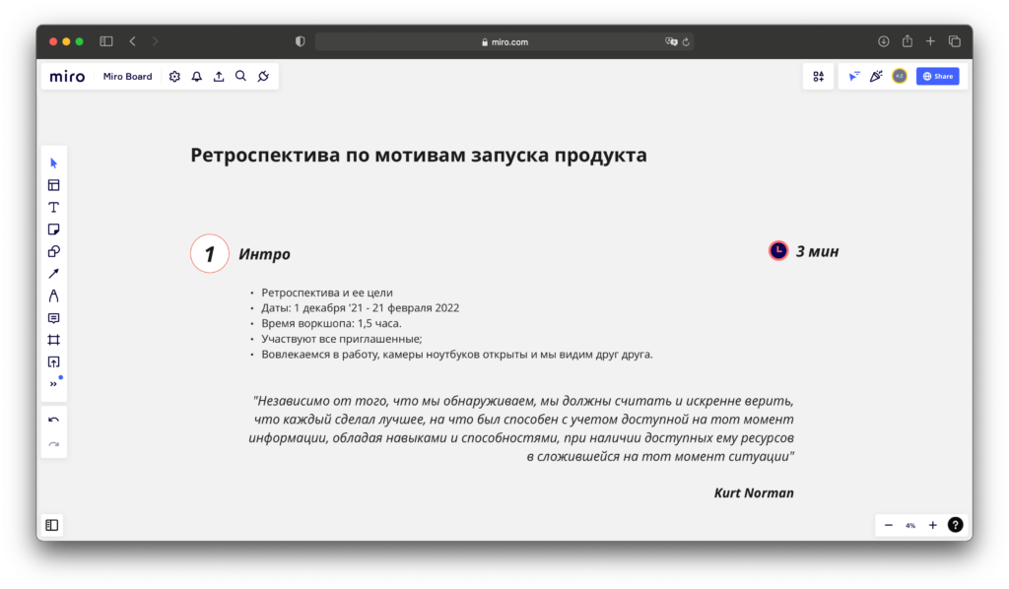The image size is (1009, 589).
Task: Expand the extra tools menu with chevrons
Action: click(53, 384)
